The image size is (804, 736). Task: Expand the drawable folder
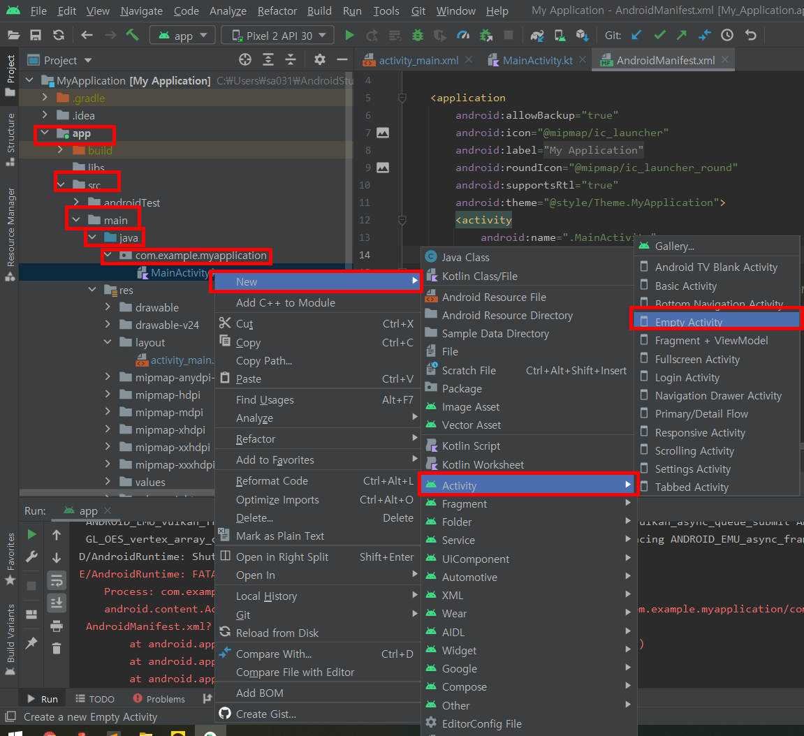(108, 307)
